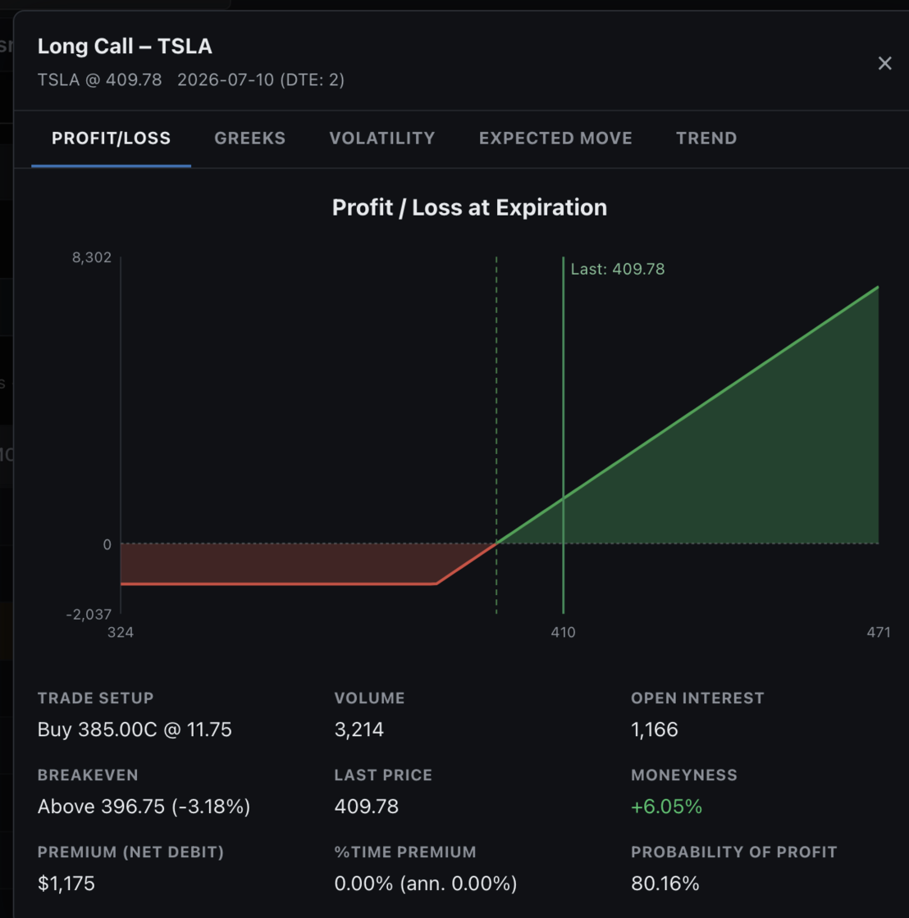Switch to the TREND tab
The height and width of the screenshot is (918, 909).
[706, 139]
